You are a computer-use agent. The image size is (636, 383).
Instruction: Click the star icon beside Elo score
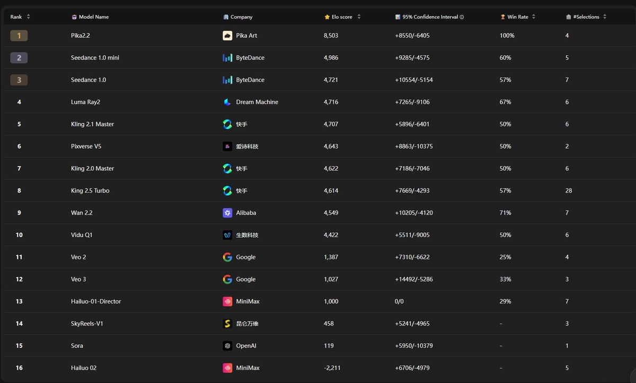click(327, 17)
